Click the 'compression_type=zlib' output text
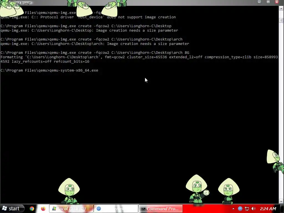The height and width of the screenshot is (213, 284). pos(228,57)
